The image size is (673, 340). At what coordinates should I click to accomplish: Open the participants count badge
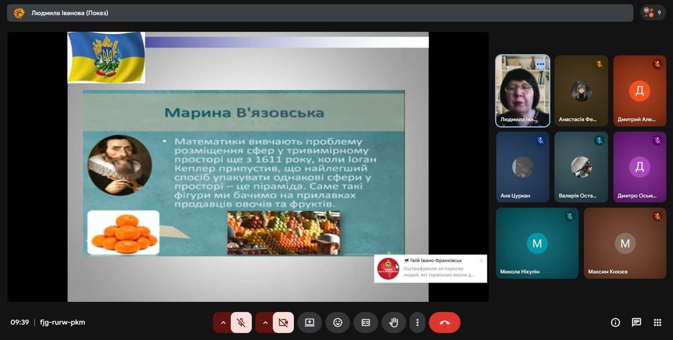coord(653,13)
